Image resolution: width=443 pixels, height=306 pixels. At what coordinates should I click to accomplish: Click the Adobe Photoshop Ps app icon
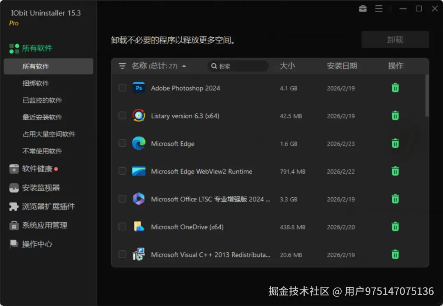(139, 88)
